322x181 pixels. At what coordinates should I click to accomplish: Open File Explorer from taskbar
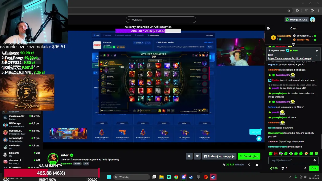162,177
